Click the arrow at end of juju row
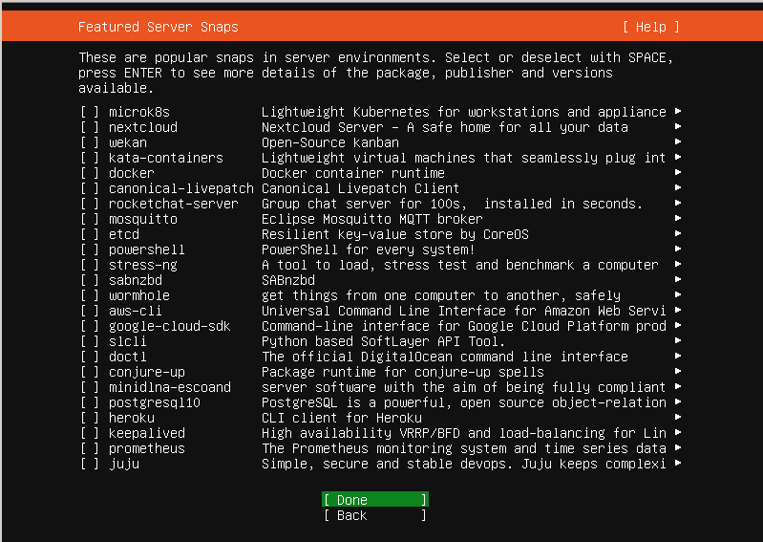 coord(677,464)
